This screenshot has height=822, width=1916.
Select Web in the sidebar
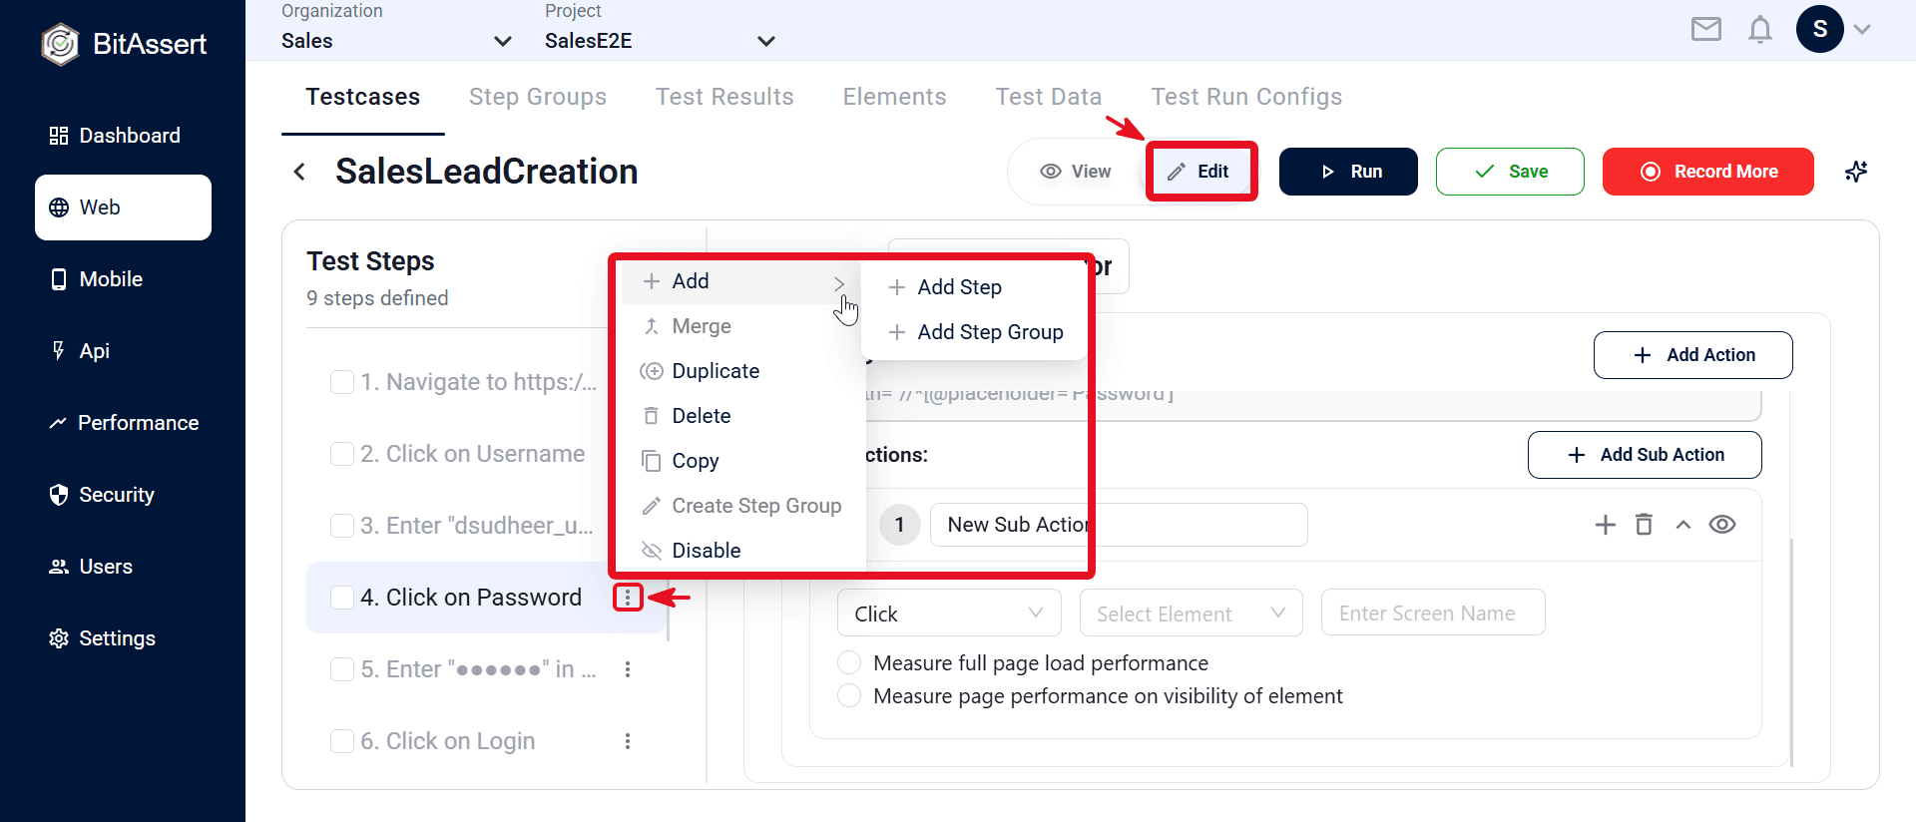(x=123, y=207)
